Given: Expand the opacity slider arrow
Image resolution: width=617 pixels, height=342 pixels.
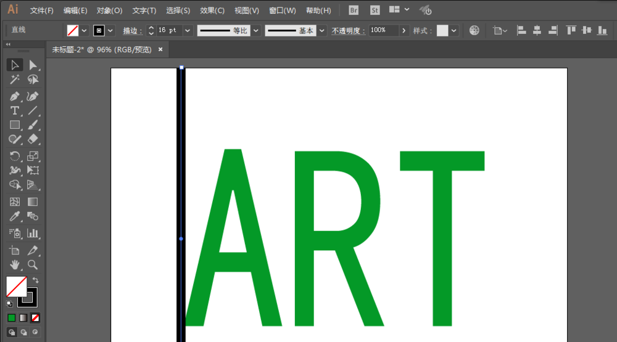Looking at the screenshot, I should coord(404,30).
